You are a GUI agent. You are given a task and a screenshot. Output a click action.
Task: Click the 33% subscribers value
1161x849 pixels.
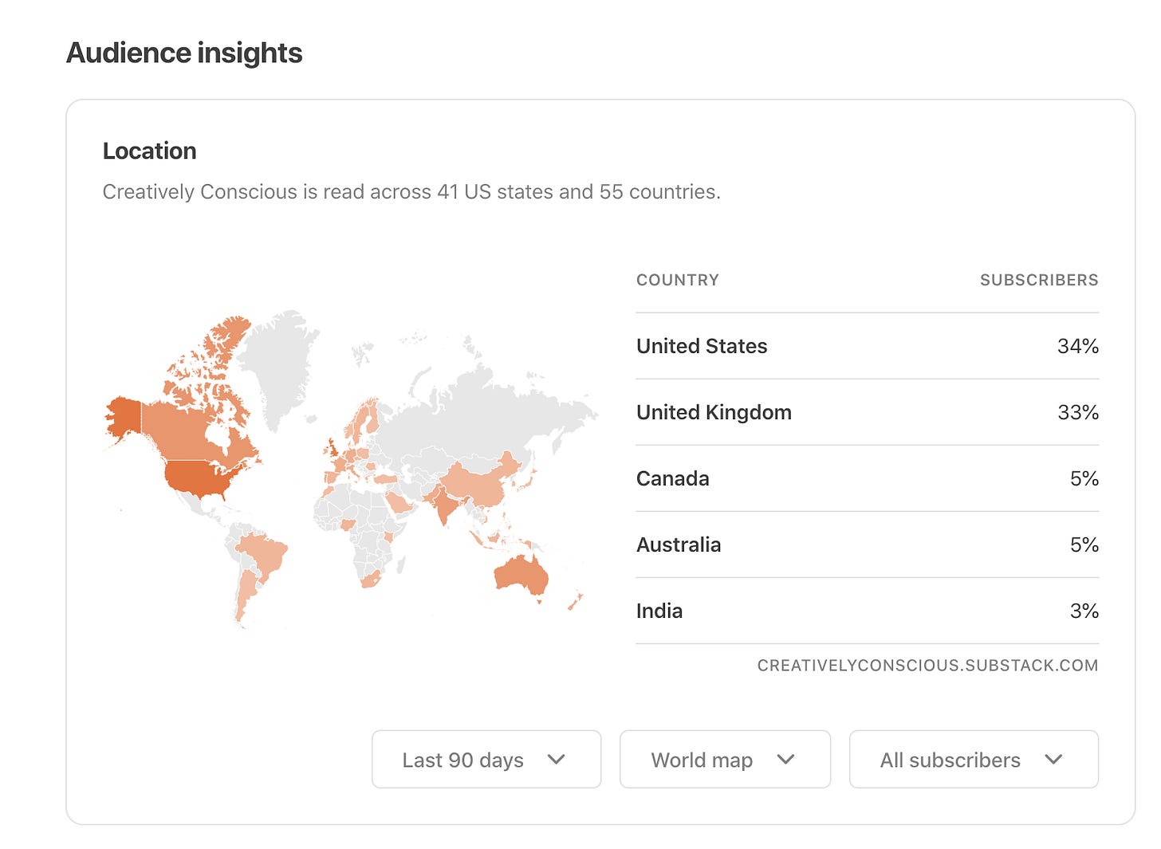[1078, 412]
